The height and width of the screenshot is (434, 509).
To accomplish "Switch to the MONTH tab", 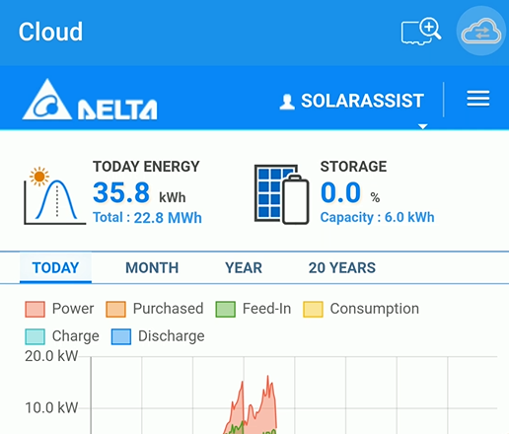I will (x=152, y=267).
